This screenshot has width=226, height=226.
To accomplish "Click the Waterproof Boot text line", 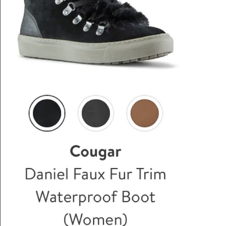I will 95,197.
